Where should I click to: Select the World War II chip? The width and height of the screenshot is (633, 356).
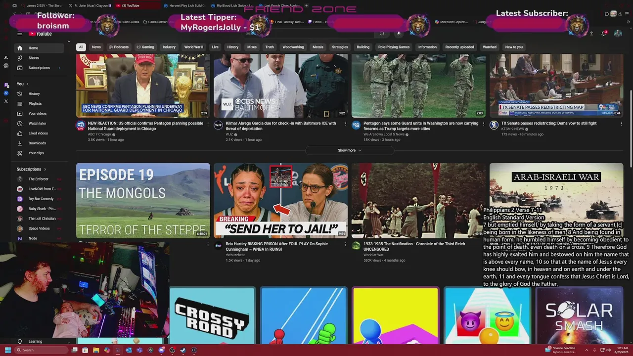click(x=194, y=47)
